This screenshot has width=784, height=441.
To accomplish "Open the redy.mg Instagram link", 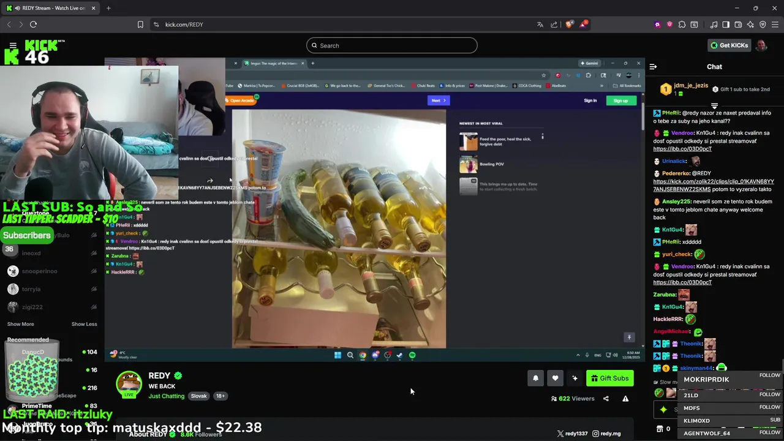I will point(606,434).
